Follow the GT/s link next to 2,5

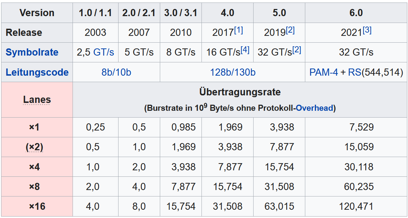click(x=103, y=52)
